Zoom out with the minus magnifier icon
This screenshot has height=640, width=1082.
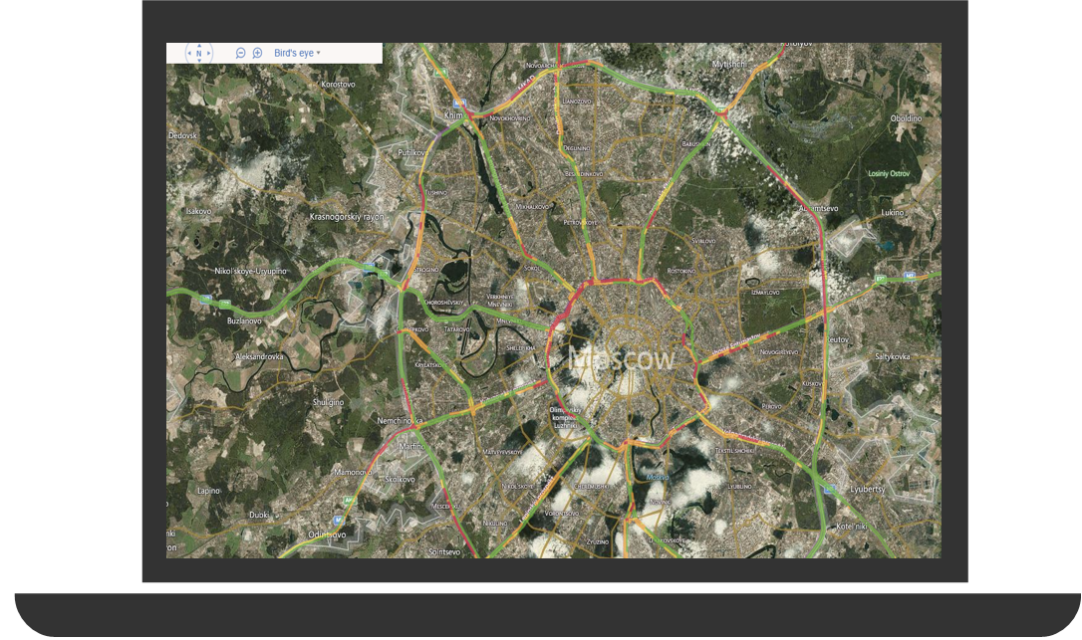240,51
